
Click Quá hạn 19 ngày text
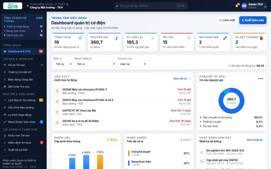coord(180,121)
